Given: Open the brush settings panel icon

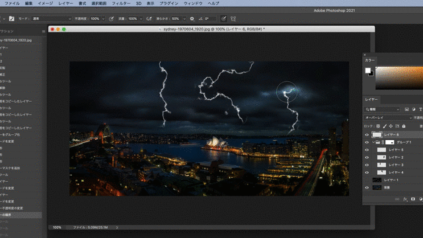Looking at the screenshot, I should tap(12, 19).
